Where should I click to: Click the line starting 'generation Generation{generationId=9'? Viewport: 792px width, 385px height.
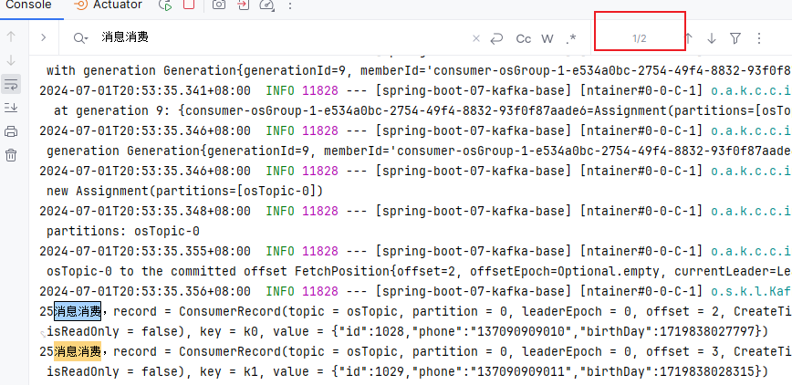pyautogui.click(x=419, y=151)
